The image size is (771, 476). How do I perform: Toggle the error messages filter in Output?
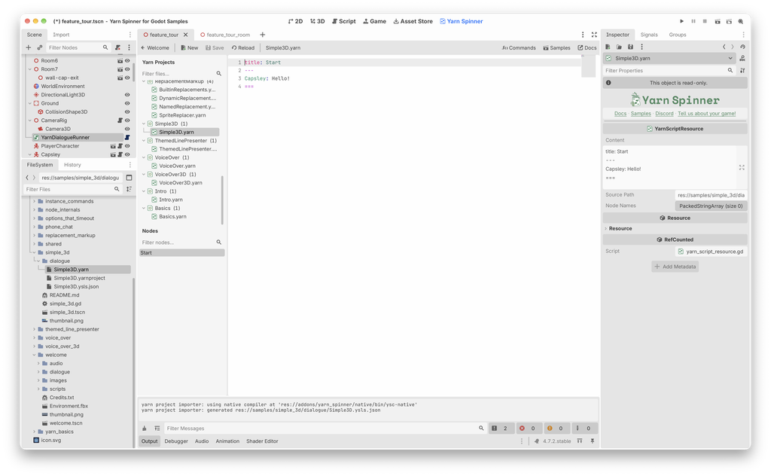pos(528,429)
